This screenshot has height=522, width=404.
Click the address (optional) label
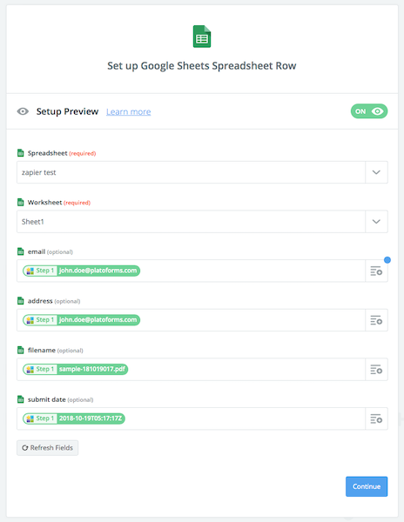coord(54,301)
